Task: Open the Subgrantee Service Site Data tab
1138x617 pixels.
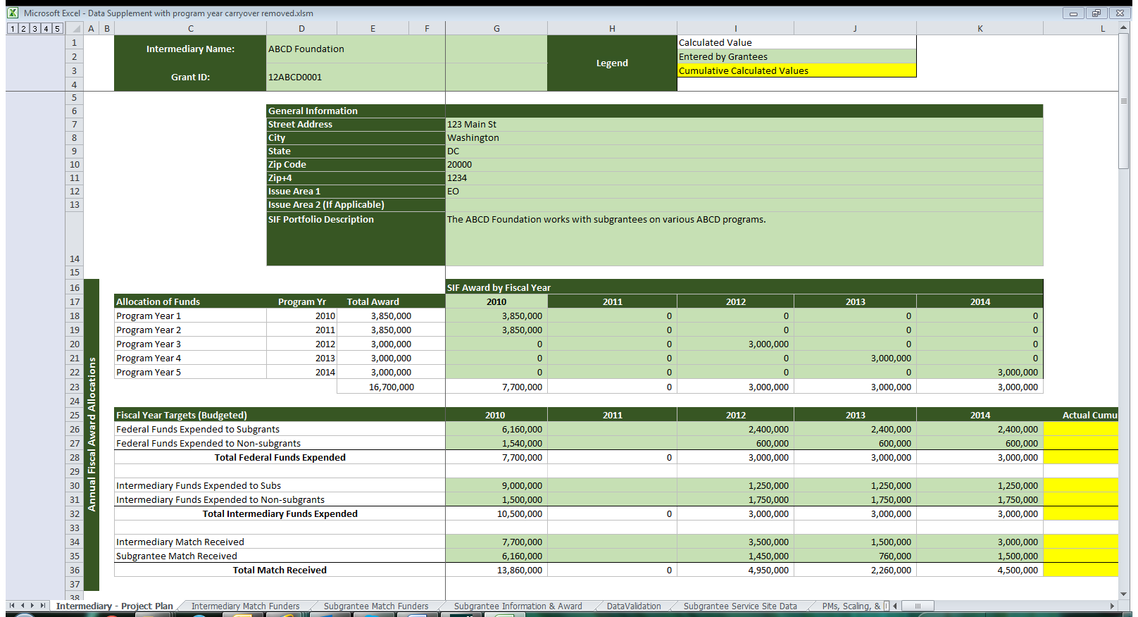Action: [739, 606]
